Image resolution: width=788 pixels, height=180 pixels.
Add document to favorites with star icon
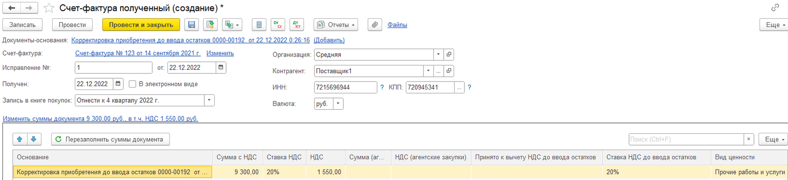(x=49, y=8)
